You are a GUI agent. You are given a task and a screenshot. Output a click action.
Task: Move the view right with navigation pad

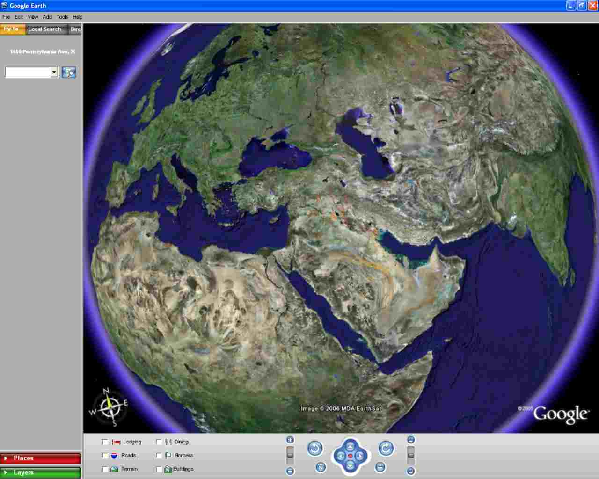coord(360,456)
